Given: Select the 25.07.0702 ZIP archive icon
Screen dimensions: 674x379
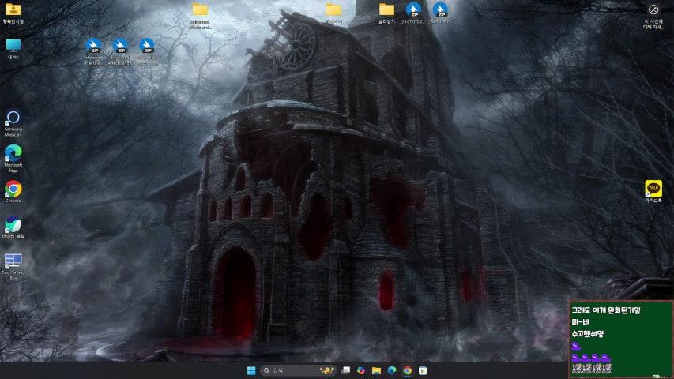Looking at the screenshot, I should 412,13.
